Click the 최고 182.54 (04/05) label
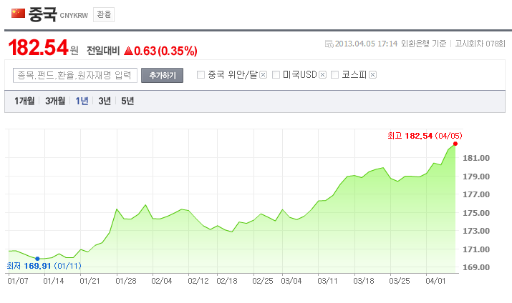The width and height of the screenshot is (512, 303). point(425,136)
